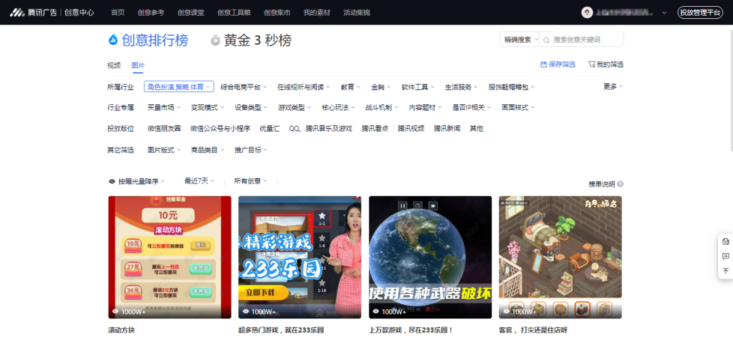This screenshot has height=349, width=733.
Task: Open 按曝光量降序 sort dropdown
Action: pyautogui.click(x=137, y=182)
